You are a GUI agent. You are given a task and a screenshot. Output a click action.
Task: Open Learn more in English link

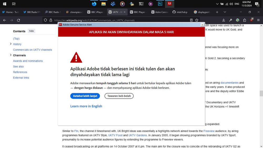(x=86, y=106)
